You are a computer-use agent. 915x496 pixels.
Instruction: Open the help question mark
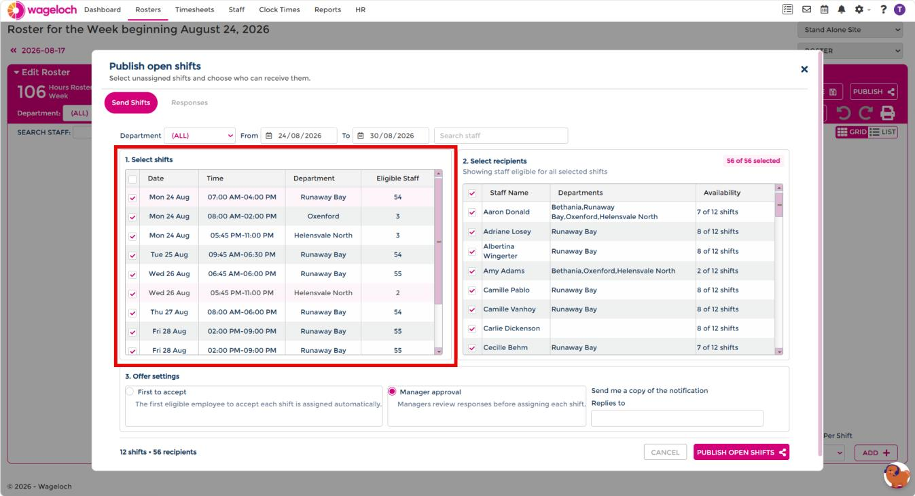pyautogui.click(x=882, y=9)
